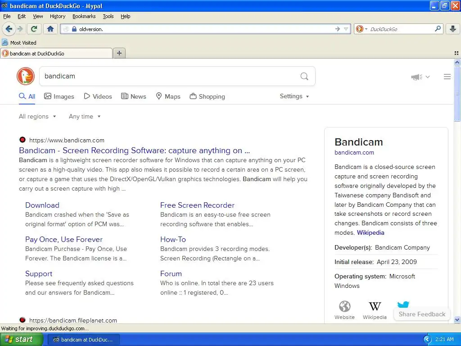Open the DuckDuckGo hamburger menu
The width and height of the screenshot is (461, 346).
coord(447,77)
